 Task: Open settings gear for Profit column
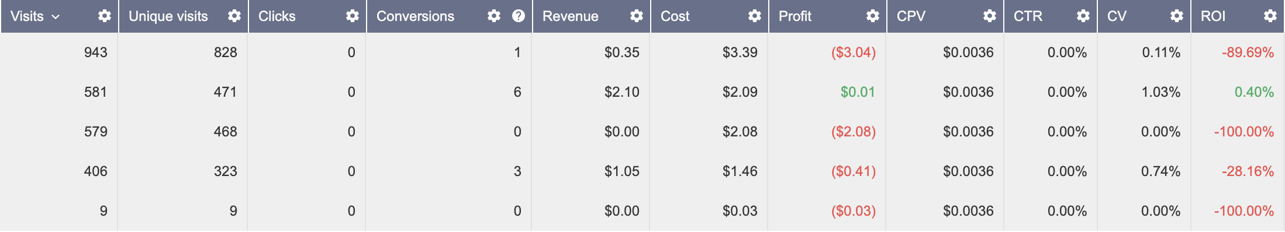click(x=873, y=16)
